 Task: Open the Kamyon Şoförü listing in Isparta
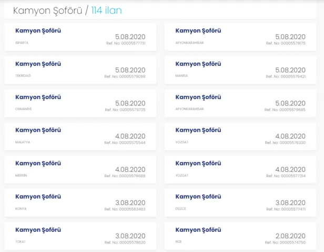click(38, 31)
